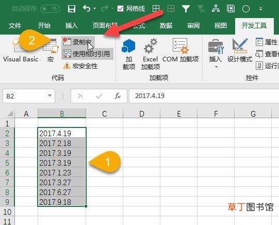Click cell B6 containing 2017.1.23
The image size is (279, 225).
62,172
